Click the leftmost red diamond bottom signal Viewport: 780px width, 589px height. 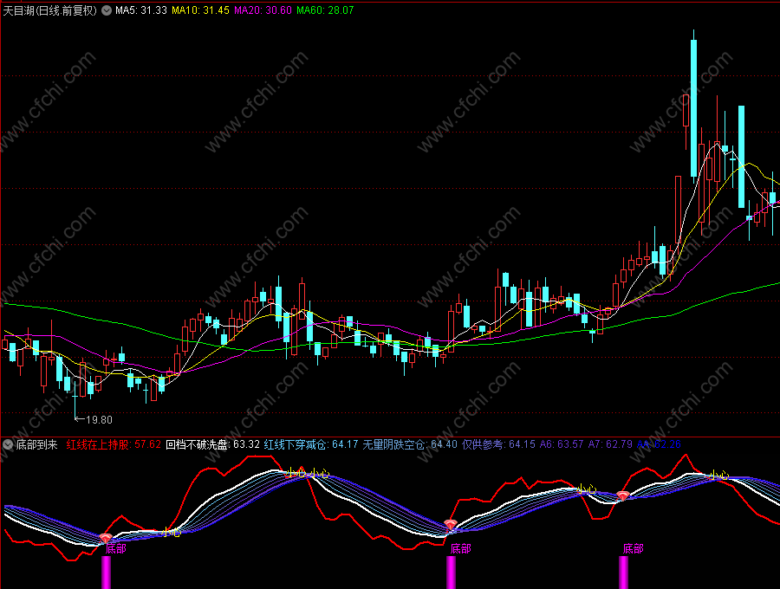(106, 538)
